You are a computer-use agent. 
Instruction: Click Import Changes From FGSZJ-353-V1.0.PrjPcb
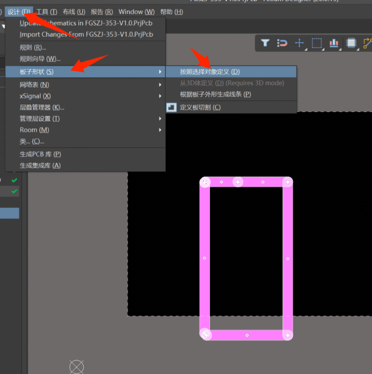pos(86,35)
